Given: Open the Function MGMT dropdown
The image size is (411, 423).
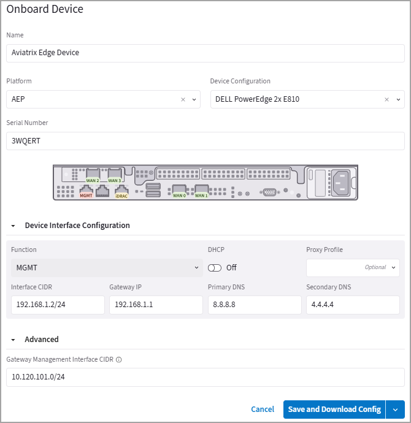Looking at the screenshot, I should (x=107, y=267).
